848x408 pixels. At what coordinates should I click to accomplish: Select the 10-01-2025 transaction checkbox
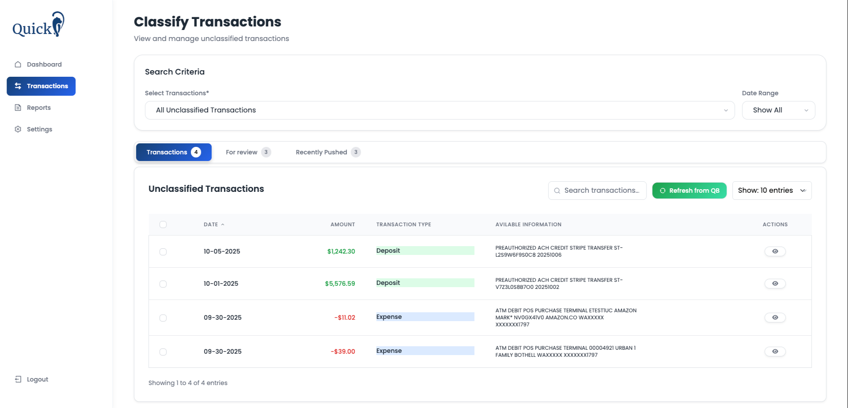tap(163, 284)
